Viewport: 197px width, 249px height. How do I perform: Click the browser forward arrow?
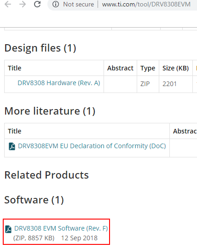23,4
